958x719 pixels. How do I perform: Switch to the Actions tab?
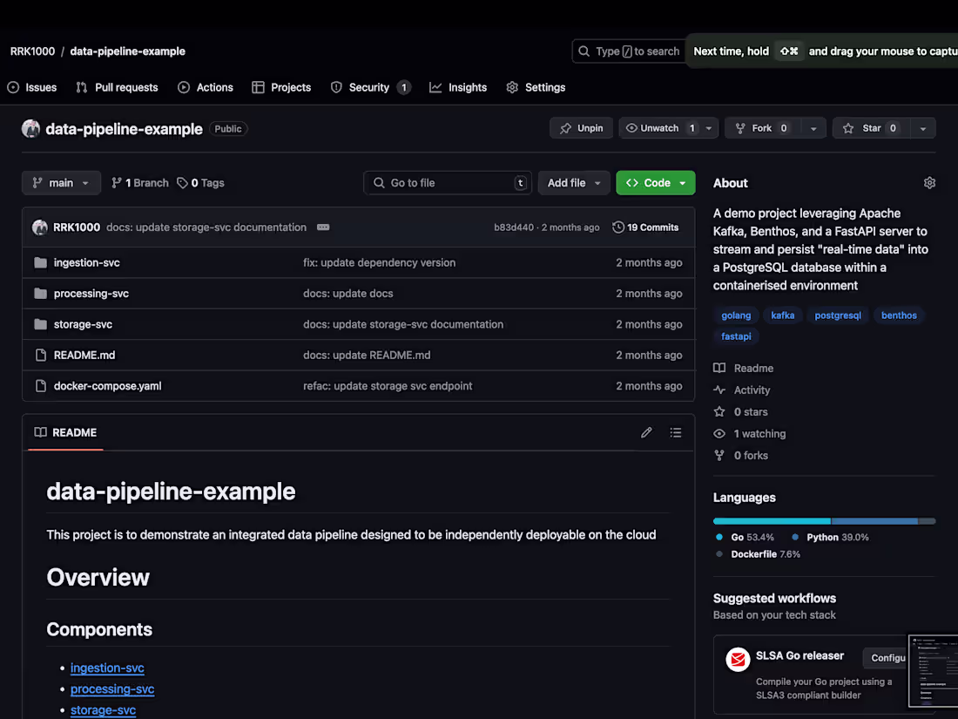coord(206,87)
